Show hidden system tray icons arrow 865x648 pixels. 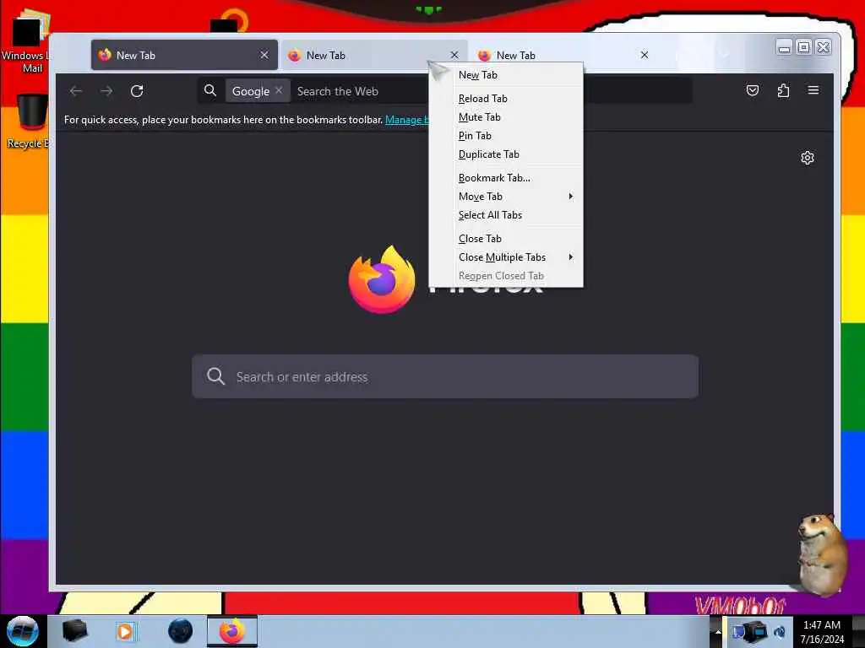[718, 631]
